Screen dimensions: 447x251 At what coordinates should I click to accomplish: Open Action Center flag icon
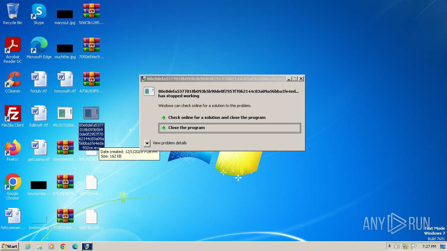coord(414,246)
